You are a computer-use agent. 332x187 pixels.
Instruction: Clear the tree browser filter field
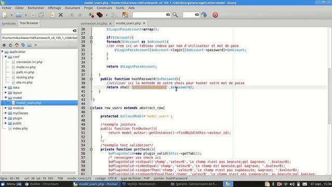[75, 31]
